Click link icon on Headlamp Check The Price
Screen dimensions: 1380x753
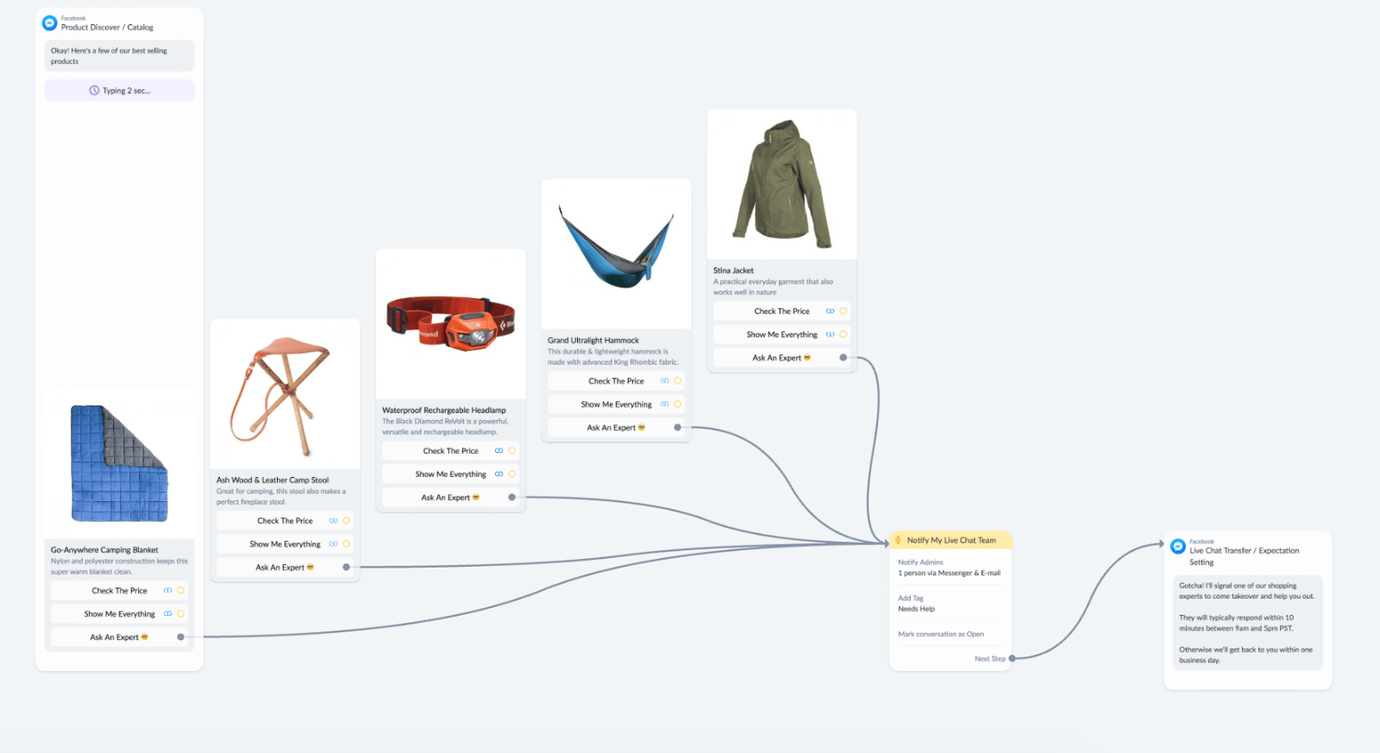[499, 451]
